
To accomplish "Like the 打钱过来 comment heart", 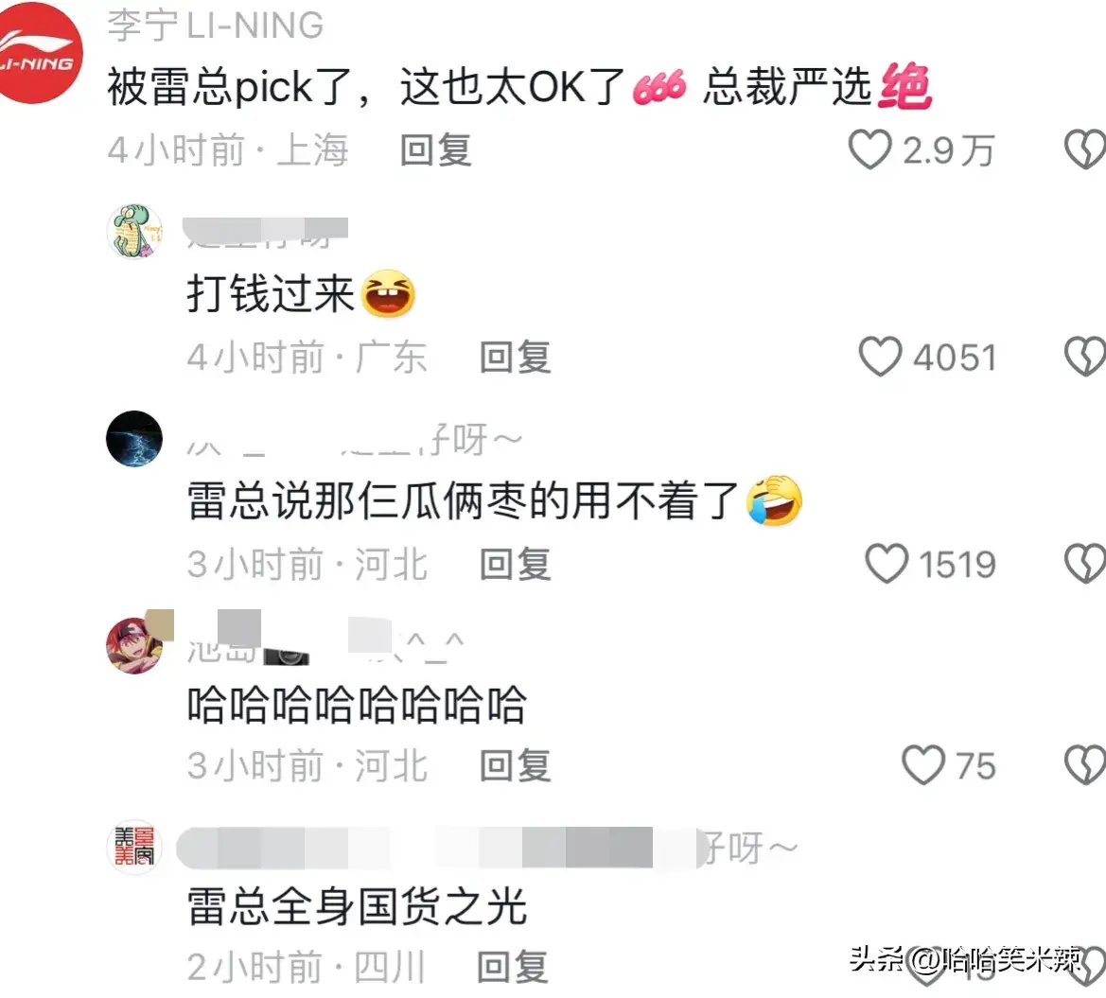I will pos(880,357).
